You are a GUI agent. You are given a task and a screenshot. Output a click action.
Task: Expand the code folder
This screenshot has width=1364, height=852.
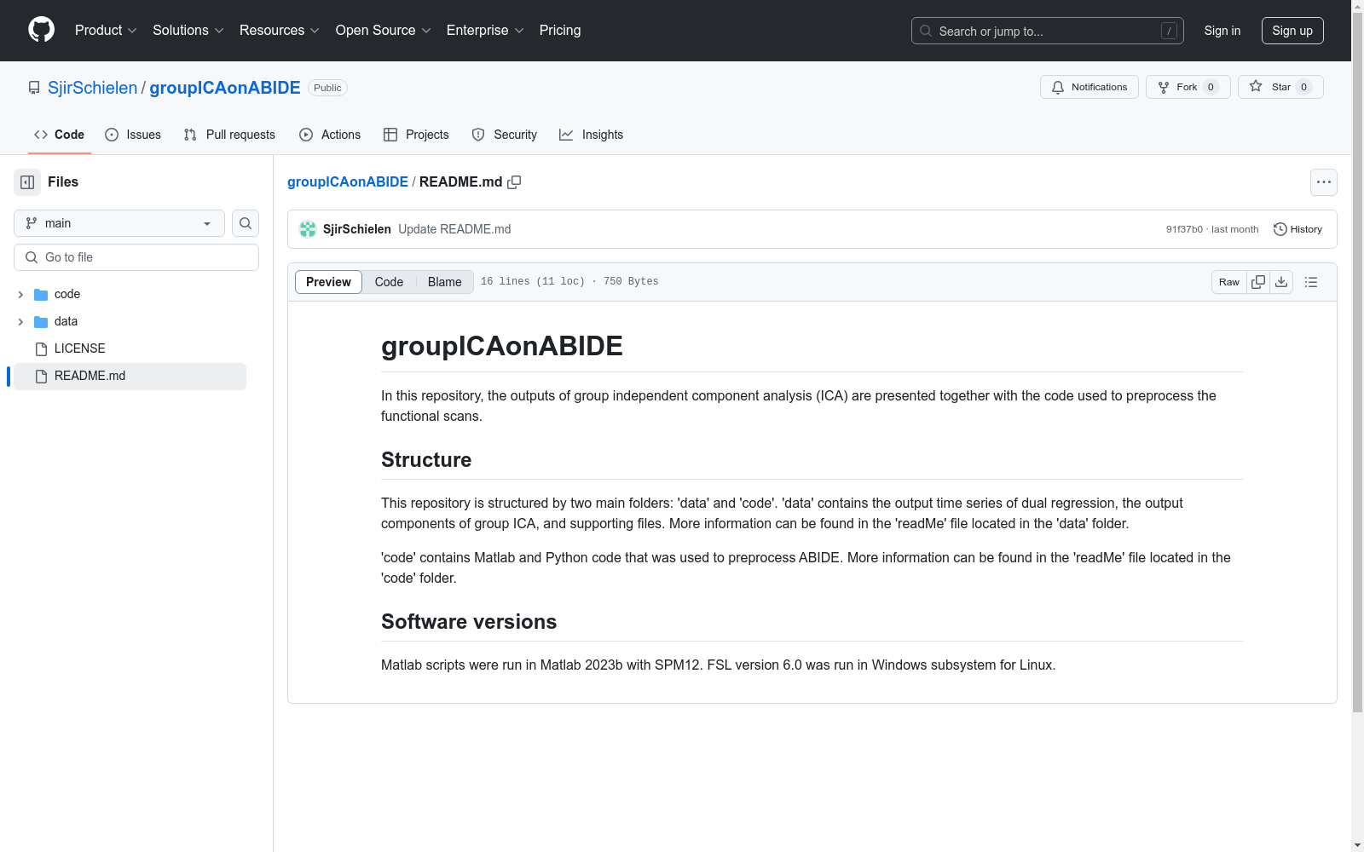[20, 295]
